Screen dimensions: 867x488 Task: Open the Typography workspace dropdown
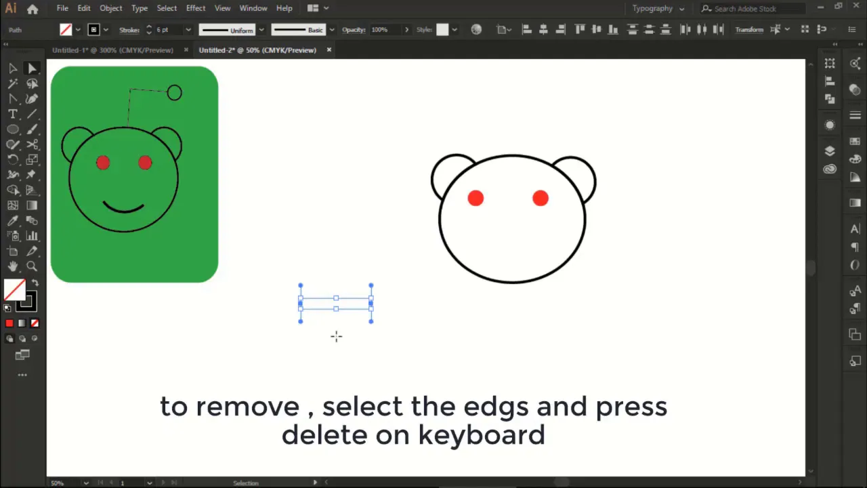[x=658, y=9]
